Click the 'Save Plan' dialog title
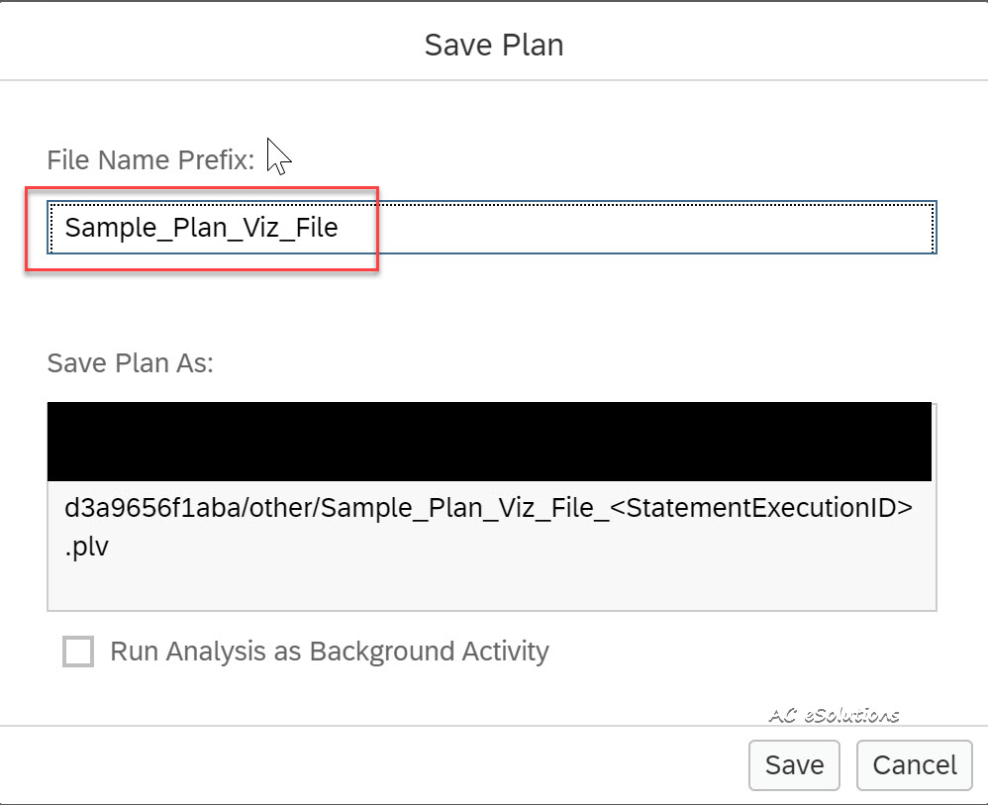The width and height of the screenshot is (988, 805). 493,45
